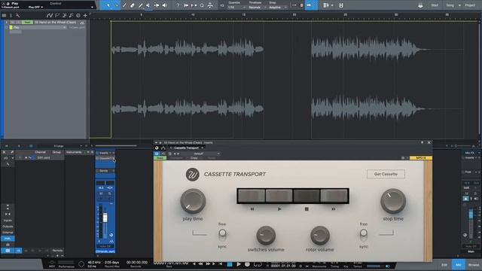
Task: Show mixer External section
Action: tap(8, 233)
